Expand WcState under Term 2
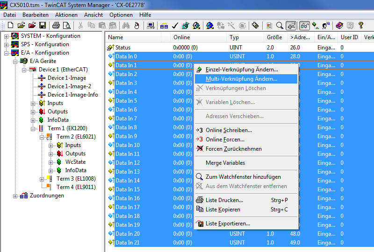Viewport: 374px width, 252px height. (50, 162)
